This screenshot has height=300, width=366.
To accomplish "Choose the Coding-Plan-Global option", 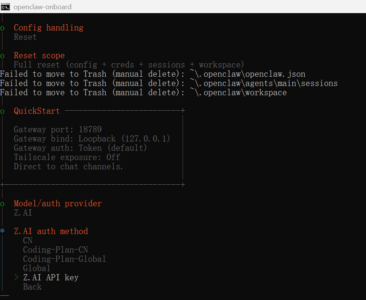I will coord(64,259).
